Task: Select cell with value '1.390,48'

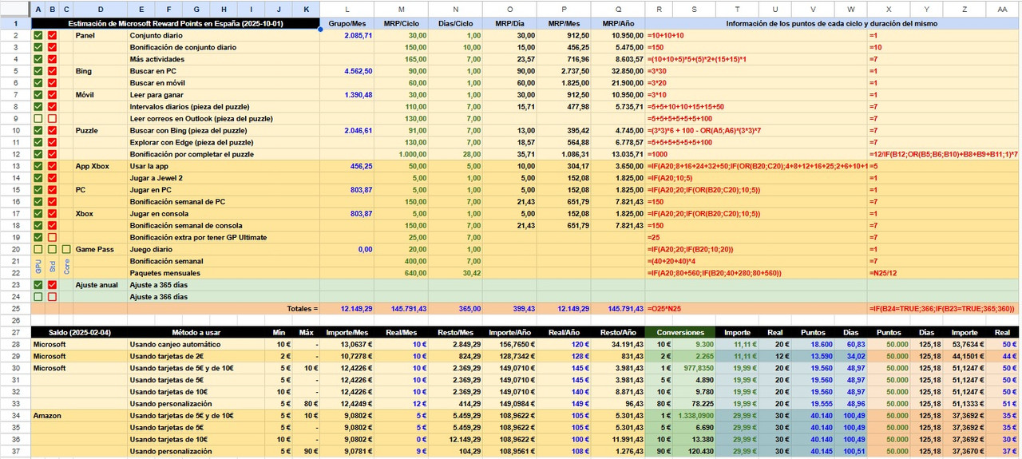Action: pyautogui.click(x=347, y=95)
